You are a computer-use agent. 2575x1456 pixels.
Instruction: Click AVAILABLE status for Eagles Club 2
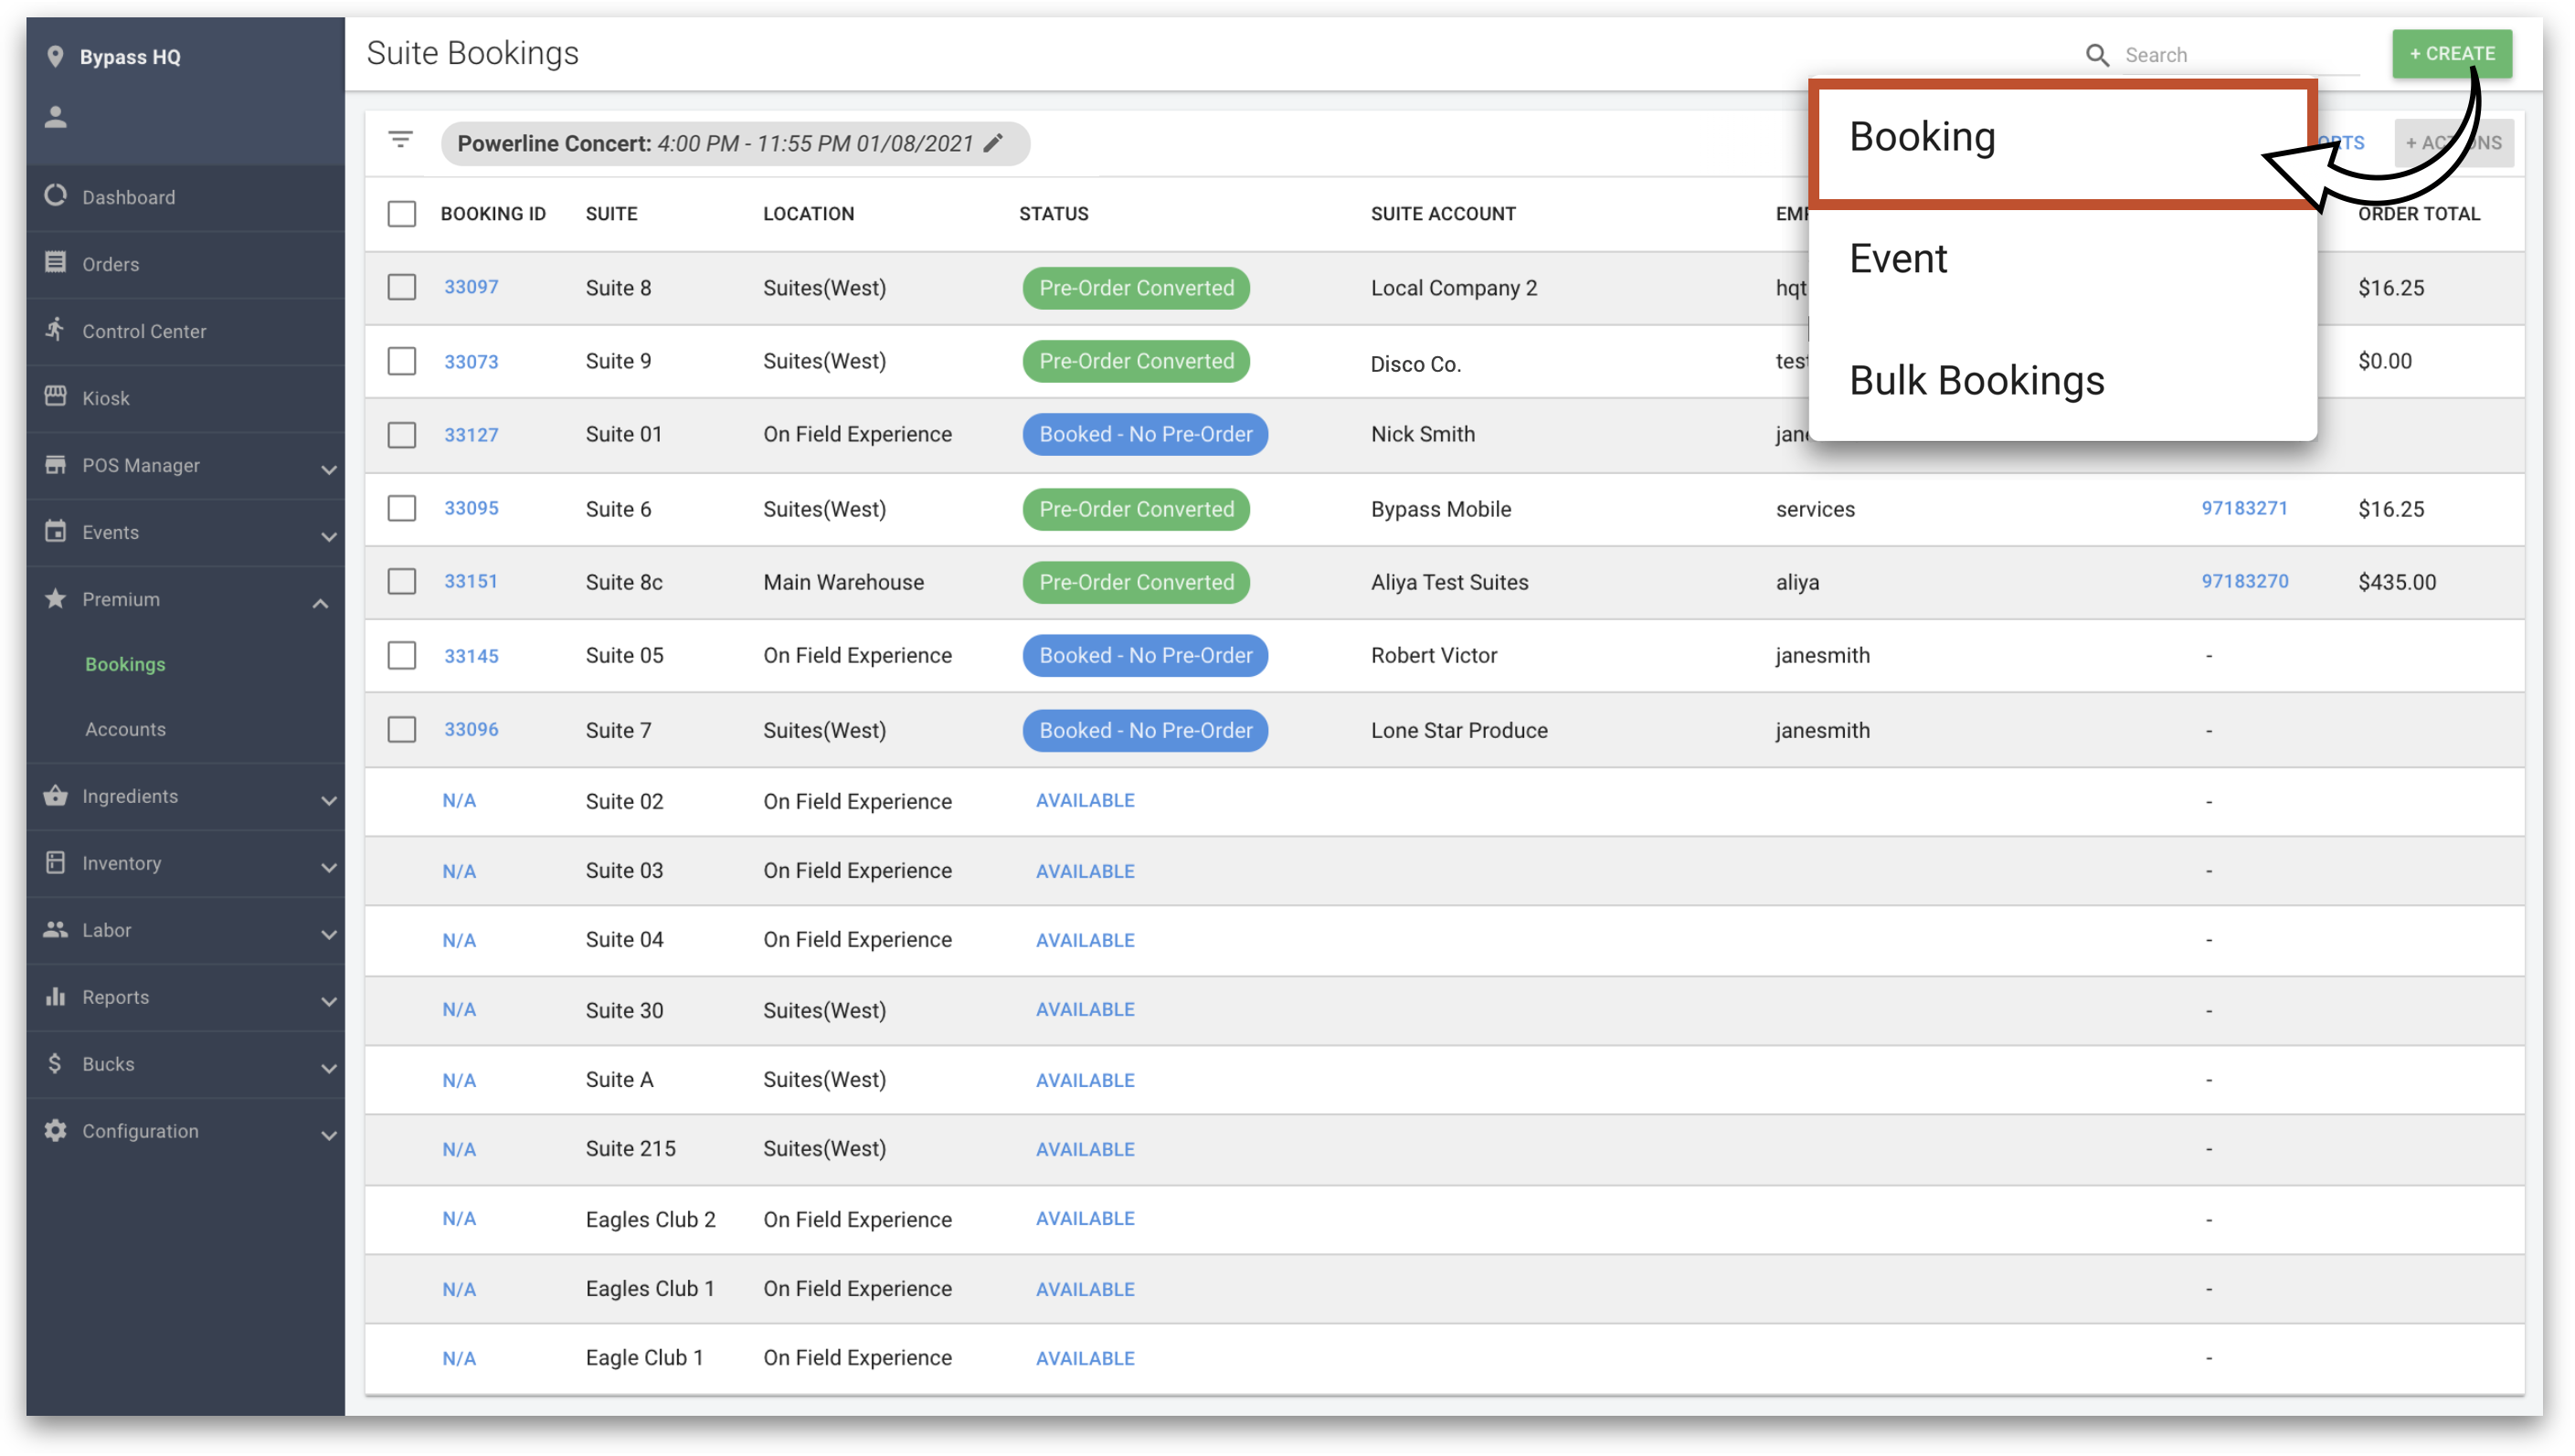pyautogui.click(x=1085, y=1218)
